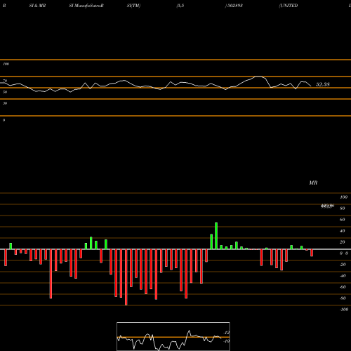Click the -40 axis label of MR
351x351 pixels.
pyautogui.click(x=343, y=276)
